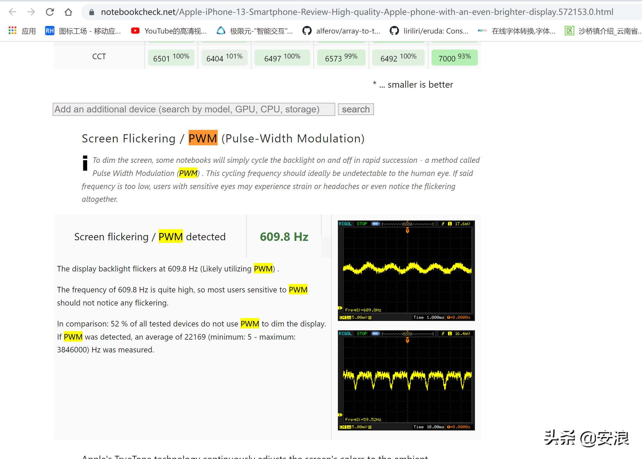Screen dimensions: 642x459
Task: Click the address bar URL
Action: 357,12
